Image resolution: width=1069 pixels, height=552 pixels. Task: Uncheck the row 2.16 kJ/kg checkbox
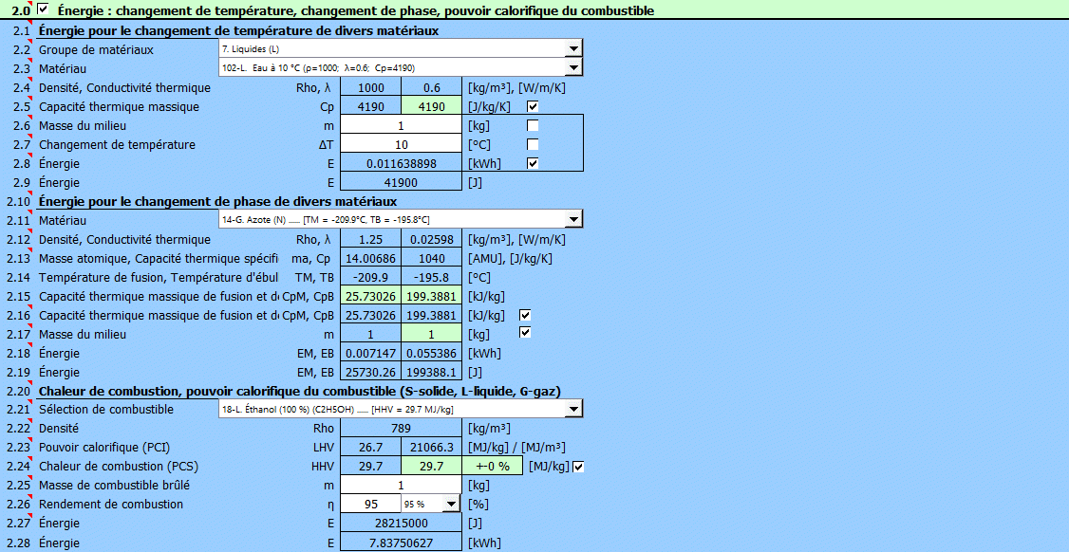pos(525,315)
